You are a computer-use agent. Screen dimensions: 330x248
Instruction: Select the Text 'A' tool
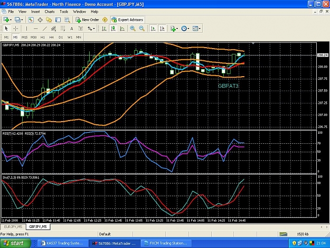pyautogui.click(x=72, y=29)
